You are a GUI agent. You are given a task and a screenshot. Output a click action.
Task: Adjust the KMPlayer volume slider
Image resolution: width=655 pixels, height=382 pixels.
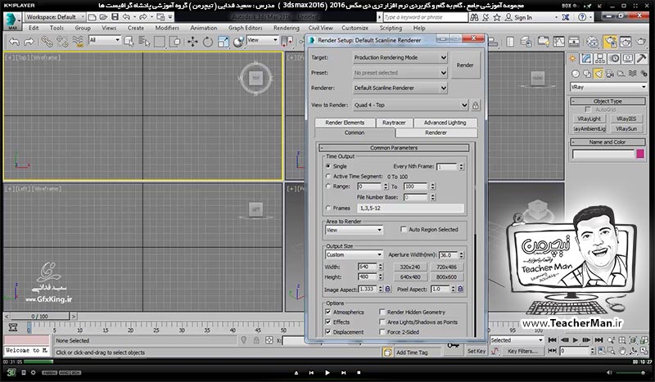click(630, 372)
